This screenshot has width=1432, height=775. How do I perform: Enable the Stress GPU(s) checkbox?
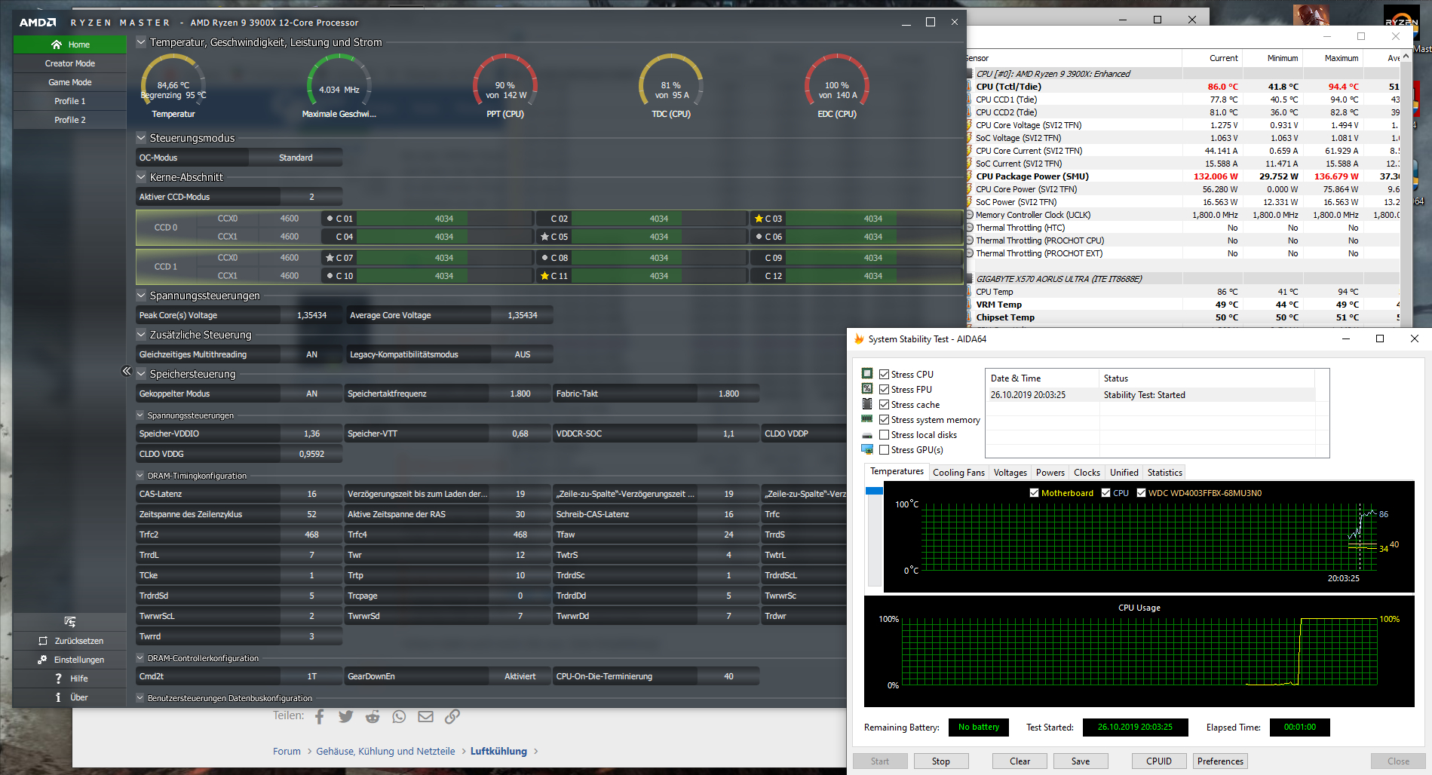click(x=885, y=449)
